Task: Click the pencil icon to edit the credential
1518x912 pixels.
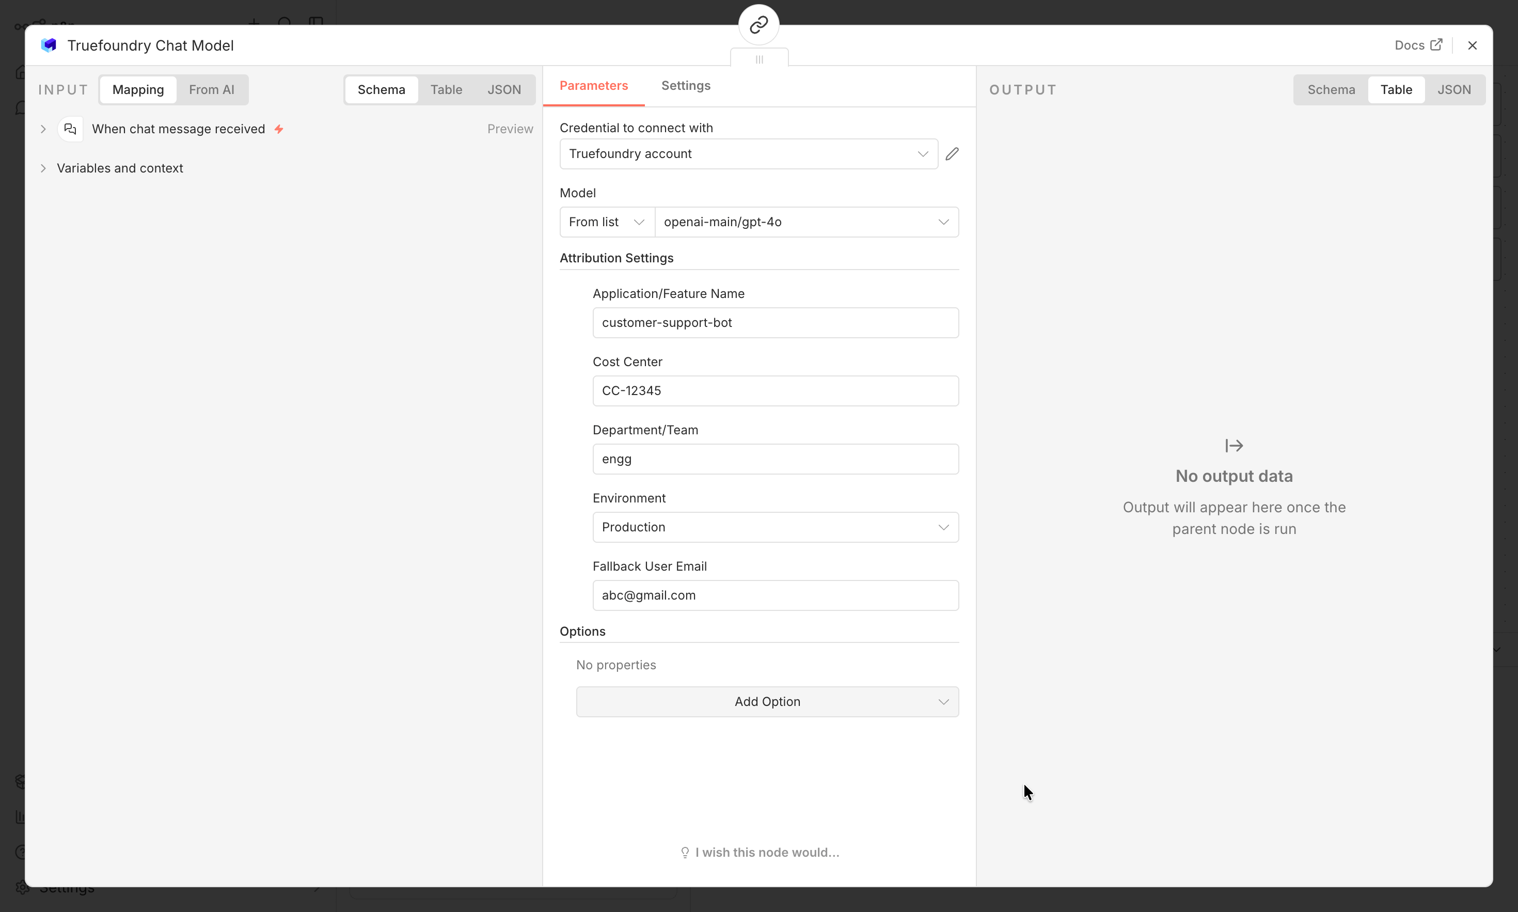Action: (x=951, y=154)
